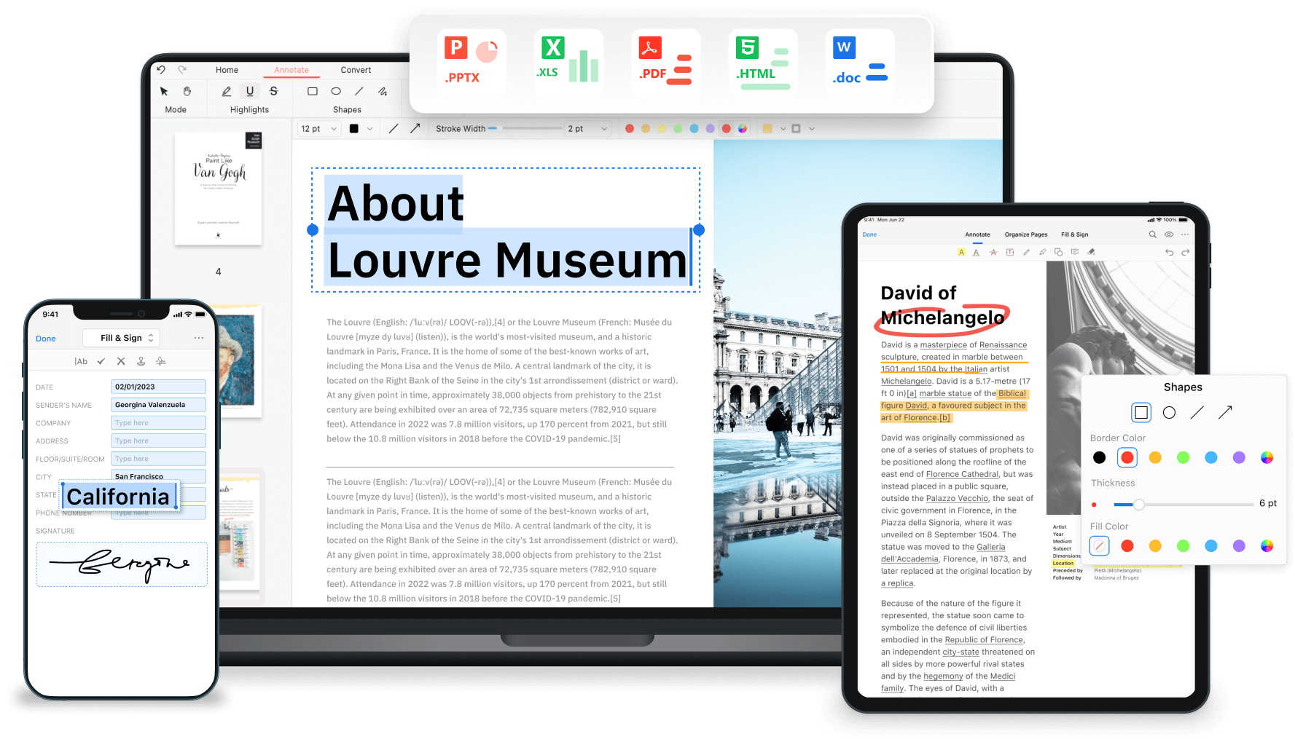Tap the text insert |Ab tool on phone
The width and height of the screenshot is (1295, 742).
click(81, 361)
